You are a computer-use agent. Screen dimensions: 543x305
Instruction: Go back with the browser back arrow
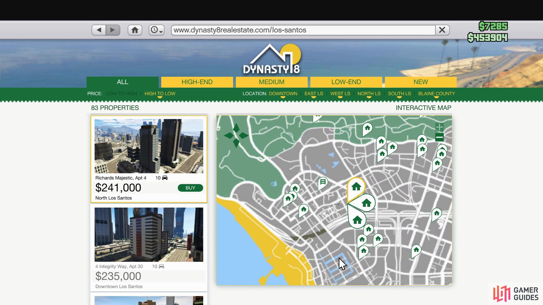(99, 30)
